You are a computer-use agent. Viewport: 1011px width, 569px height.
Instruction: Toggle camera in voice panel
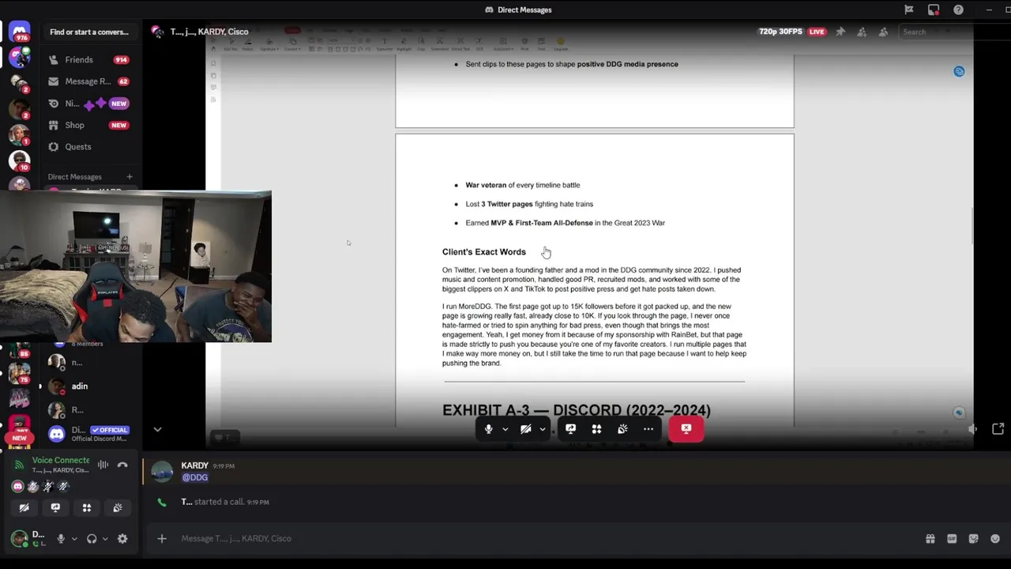click(24, 507)
